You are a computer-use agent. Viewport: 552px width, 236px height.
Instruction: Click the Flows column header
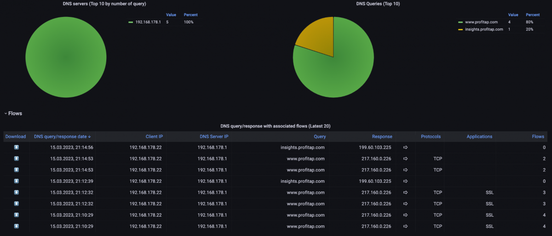pos(538,136)
